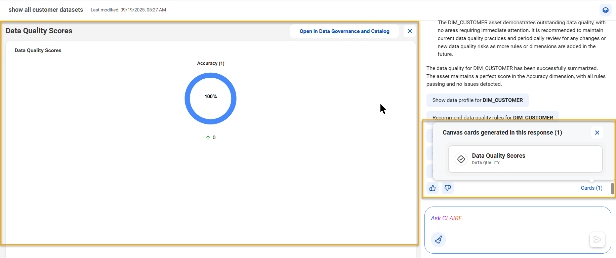Click the Data Quality Scores panel heading

(x=39, y=31)
